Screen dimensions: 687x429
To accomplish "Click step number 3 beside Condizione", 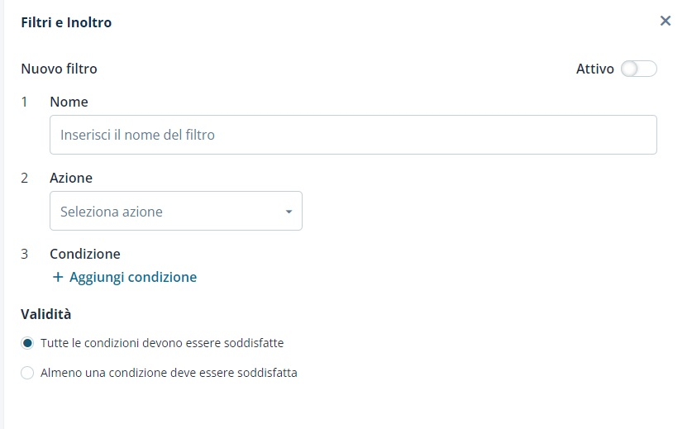I will click(25, 254).
